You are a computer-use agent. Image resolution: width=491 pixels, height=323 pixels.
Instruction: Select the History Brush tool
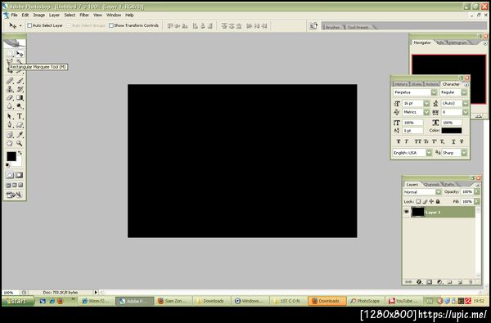click(x=20, y=89)
